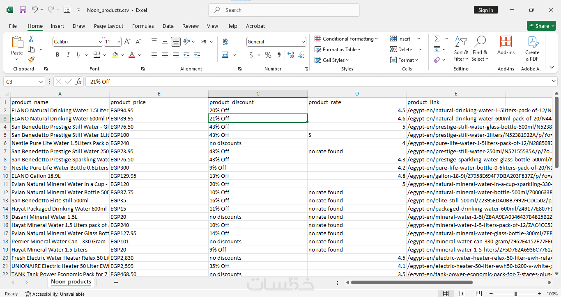Save the workbook using the floppy icon
This screenshot has width=561, height=297.
[23, 10]
